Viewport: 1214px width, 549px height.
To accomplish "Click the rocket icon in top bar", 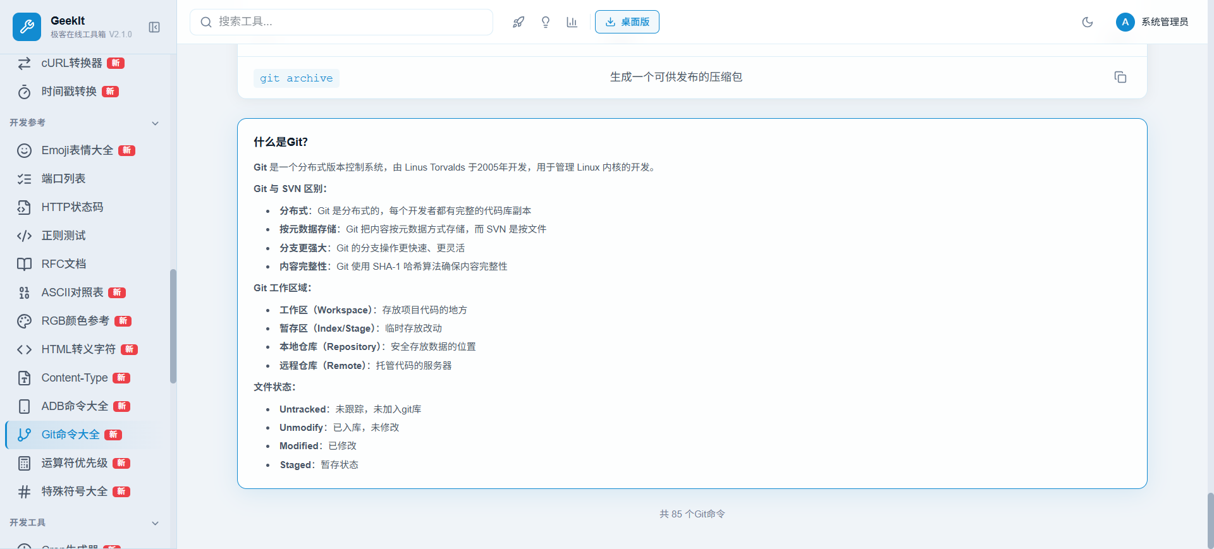I will pyautogui.click(x=518, y=22).
